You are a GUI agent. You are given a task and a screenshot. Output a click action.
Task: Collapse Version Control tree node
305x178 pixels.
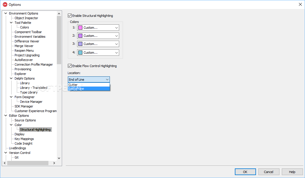tap(6, 153)
